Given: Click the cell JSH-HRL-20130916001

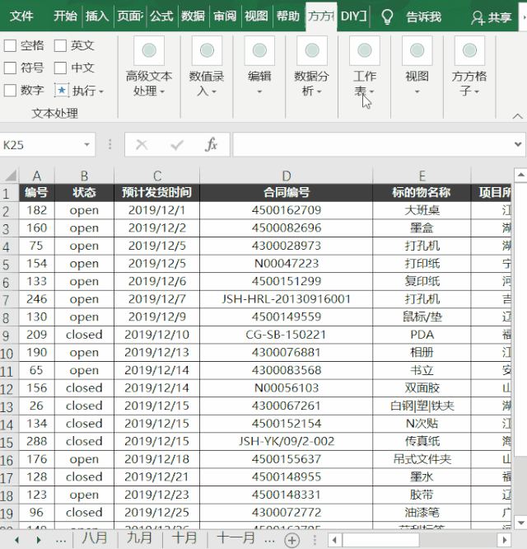Looking at the screenshot, I should (x=286, y=299).
